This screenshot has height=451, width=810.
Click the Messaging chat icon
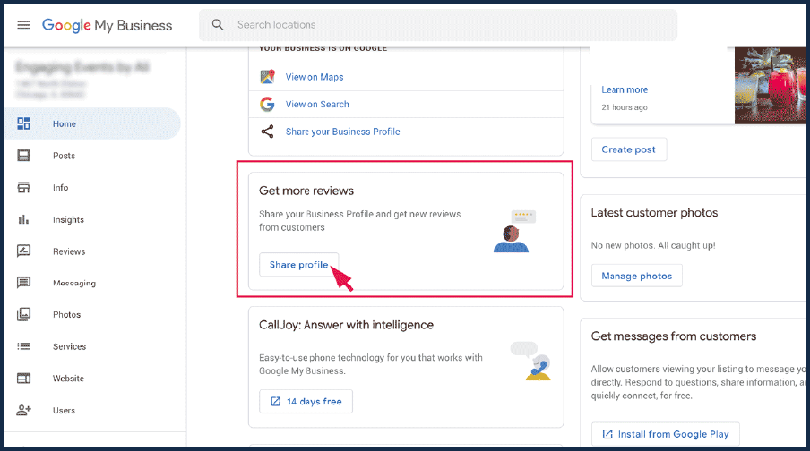coord(24,283)
